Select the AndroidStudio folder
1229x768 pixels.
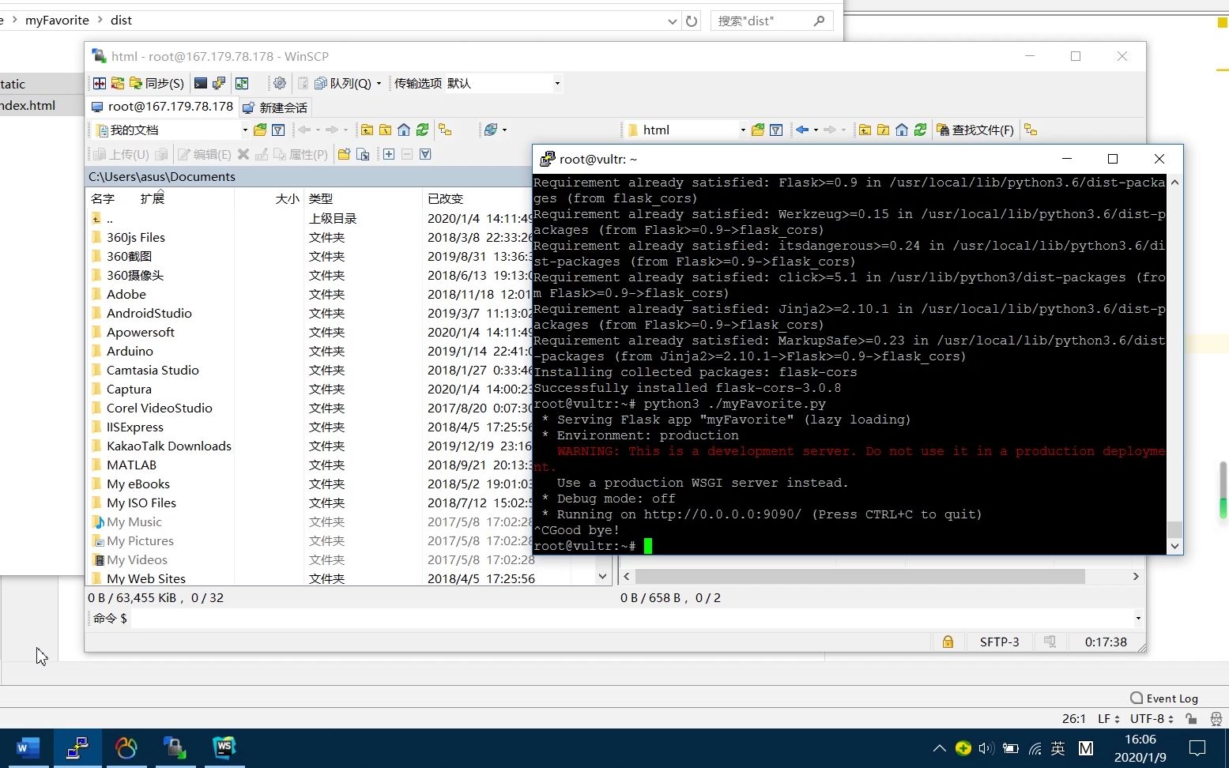(x=149, y=313)
